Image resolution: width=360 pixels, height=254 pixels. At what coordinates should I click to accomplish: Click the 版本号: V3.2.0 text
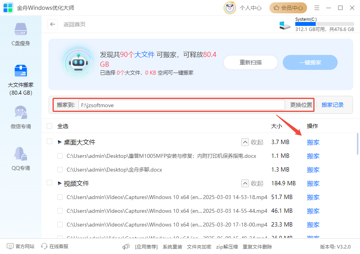click(335, 247)
